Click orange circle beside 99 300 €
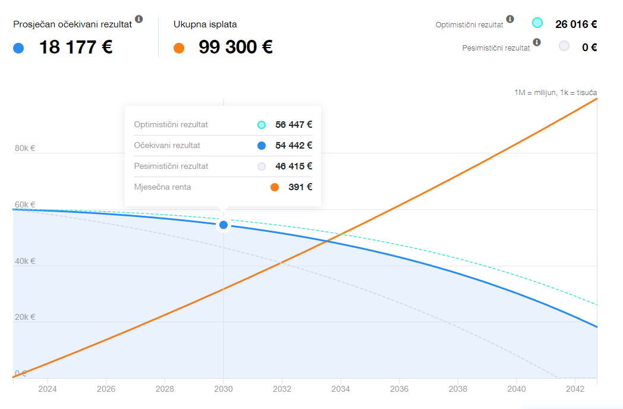This screenshot has height=409, width=623. coord(178,49)
